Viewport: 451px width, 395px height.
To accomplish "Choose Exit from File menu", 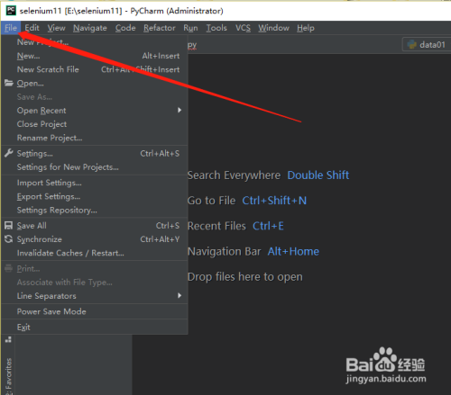I will point(95,328).
